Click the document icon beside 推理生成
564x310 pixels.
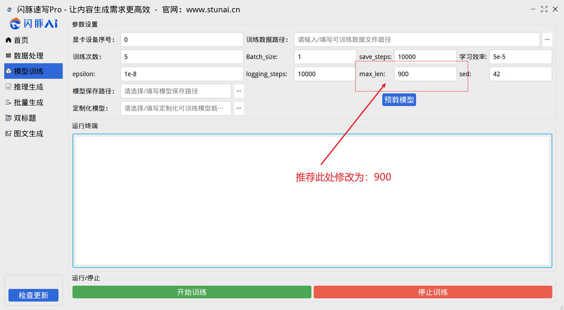8,87
